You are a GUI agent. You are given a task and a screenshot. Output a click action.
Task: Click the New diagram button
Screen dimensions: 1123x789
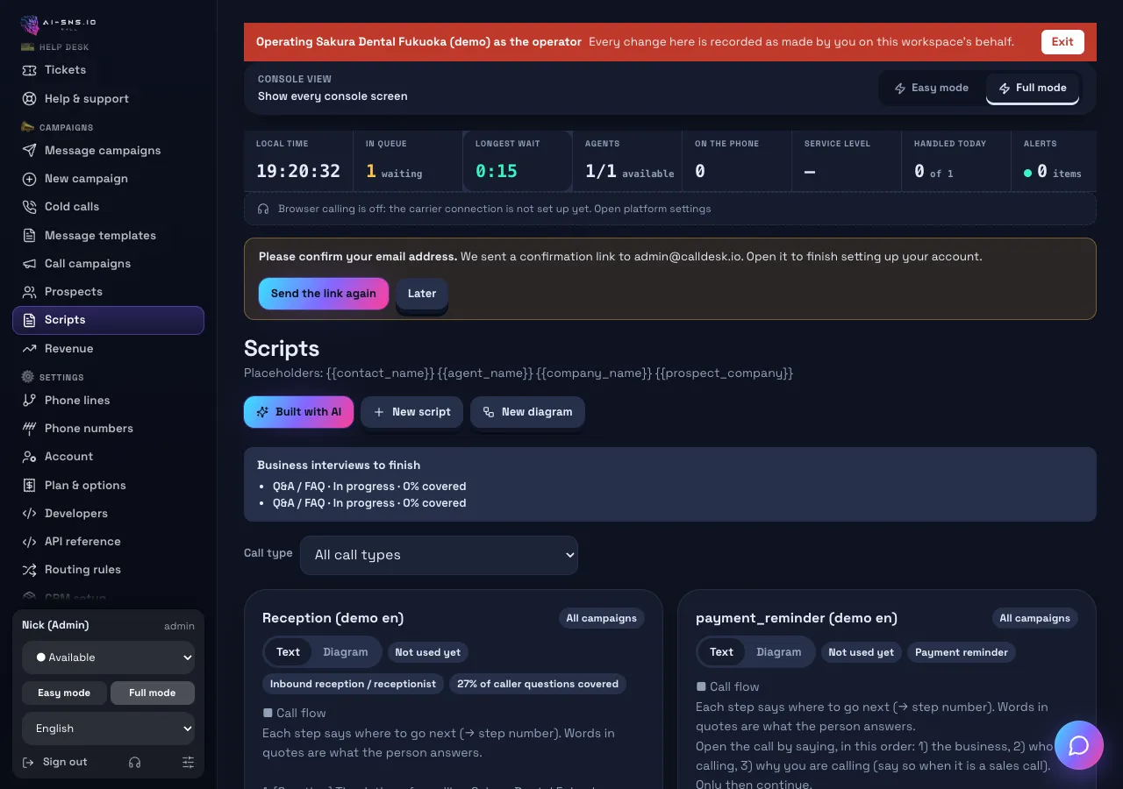(527, 412)
